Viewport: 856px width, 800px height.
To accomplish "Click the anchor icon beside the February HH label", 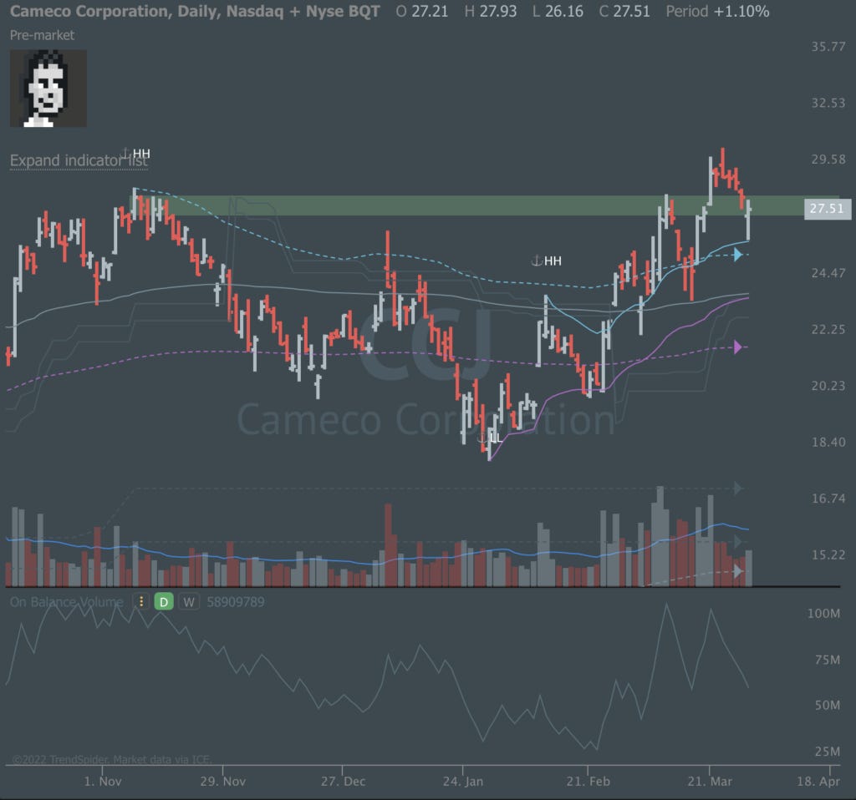I will (x=537, y=261).
